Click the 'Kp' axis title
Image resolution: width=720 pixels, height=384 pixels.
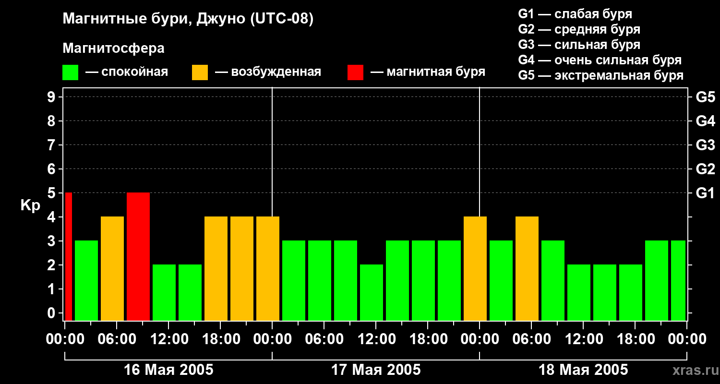(x=30, y=205)
